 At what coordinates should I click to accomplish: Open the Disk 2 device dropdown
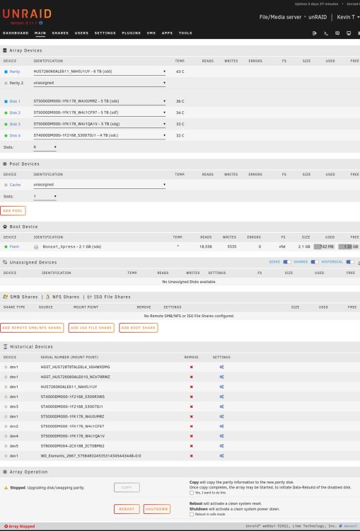(100, 113)
